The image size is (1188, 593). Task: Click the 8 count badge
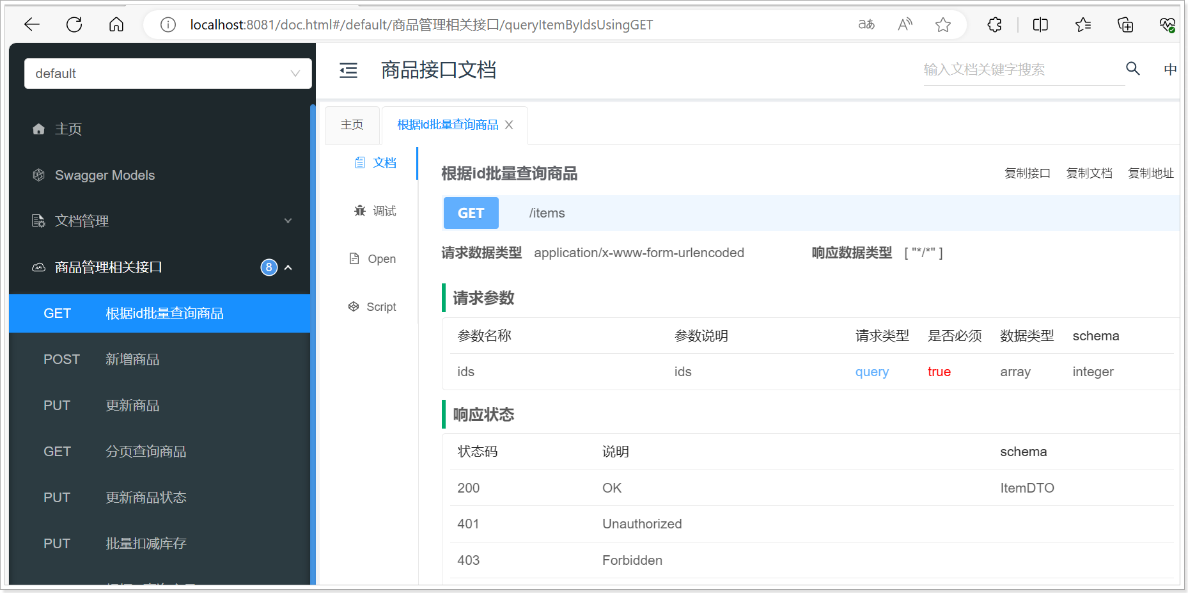tap(269, 267)
